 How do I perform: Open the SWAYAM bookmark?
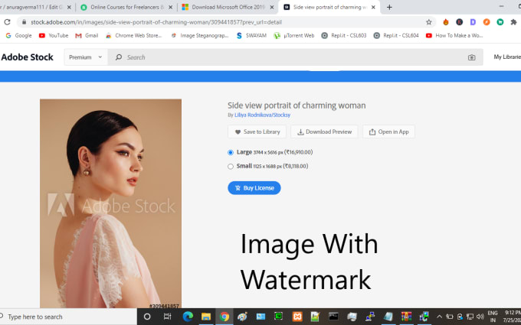[251, 35]
